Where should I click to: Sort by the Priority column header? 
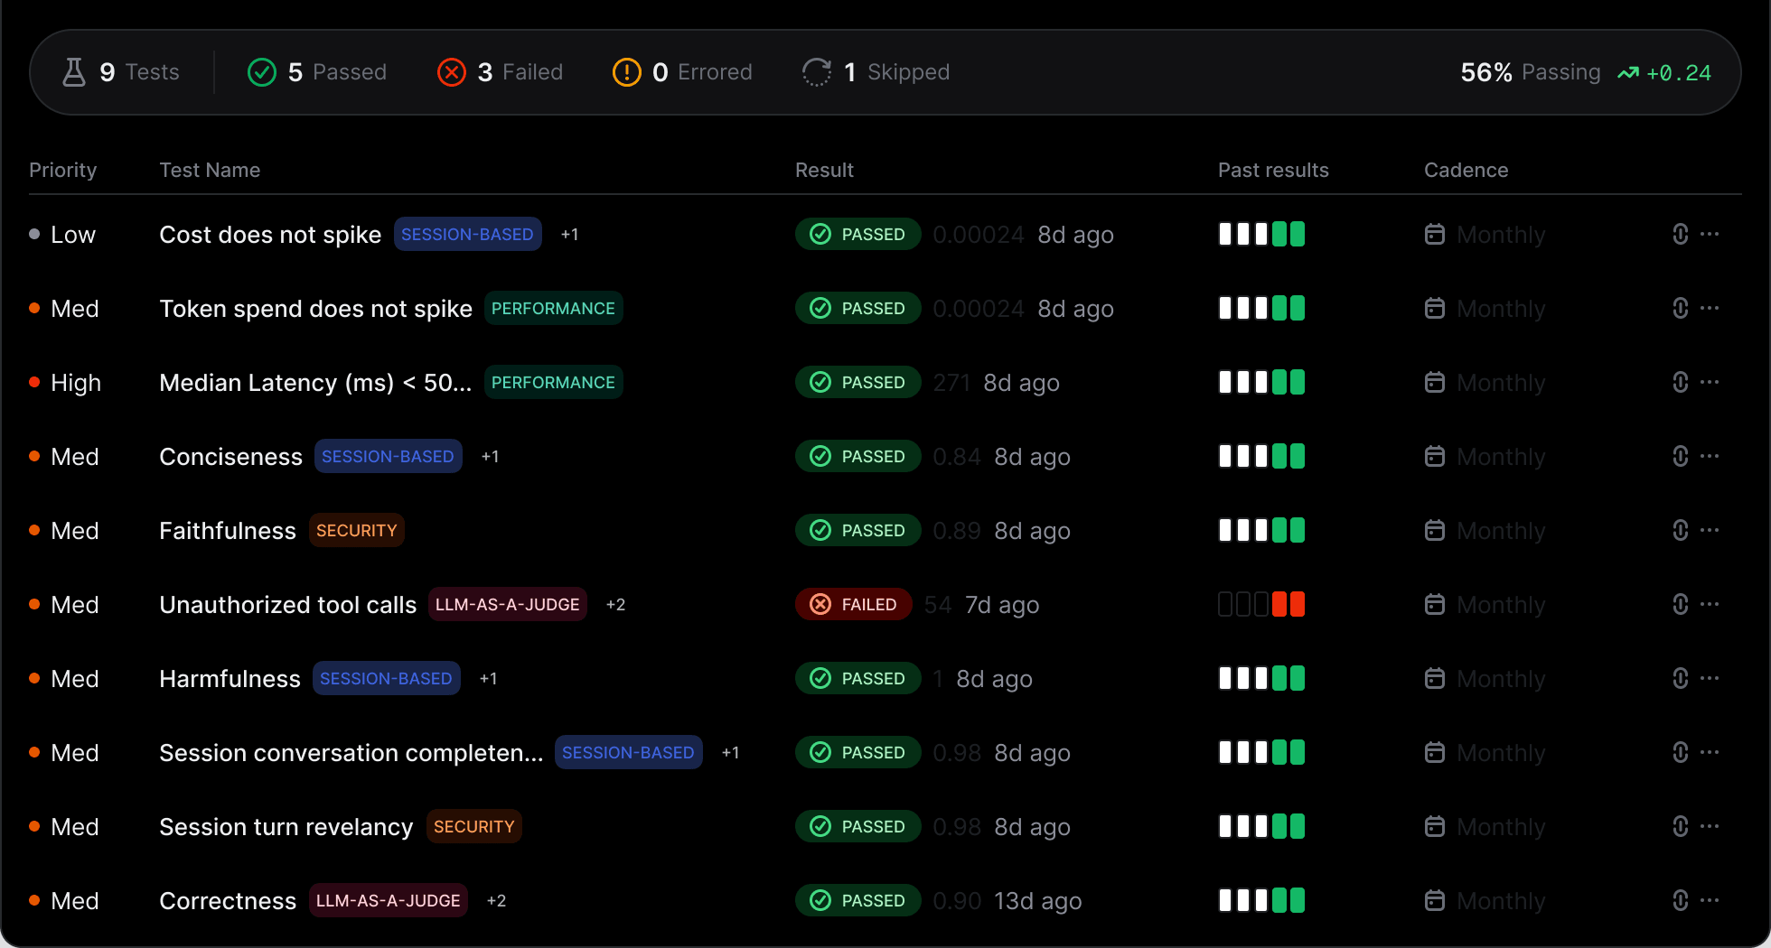click(62, 170)
